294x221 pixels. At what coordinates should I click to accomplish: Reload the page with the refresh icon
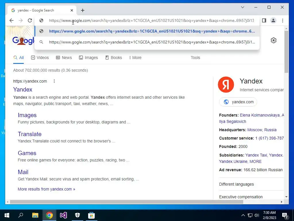click(x=30, y=20)
